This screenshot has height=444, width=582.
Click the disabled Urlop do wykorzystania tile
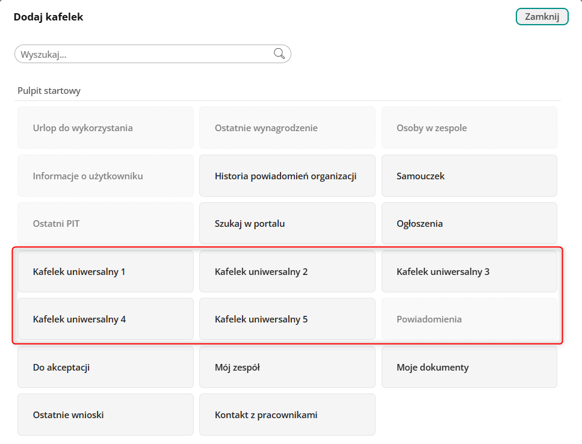(105, 128)
